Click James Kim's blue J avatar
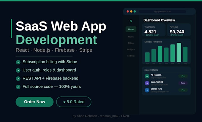This screenshot has width=202, height=122. point(147,90)
